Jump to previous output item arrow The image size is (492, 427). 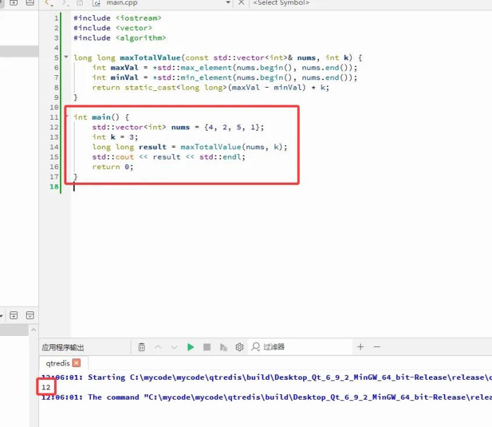[x=158, y=348]
